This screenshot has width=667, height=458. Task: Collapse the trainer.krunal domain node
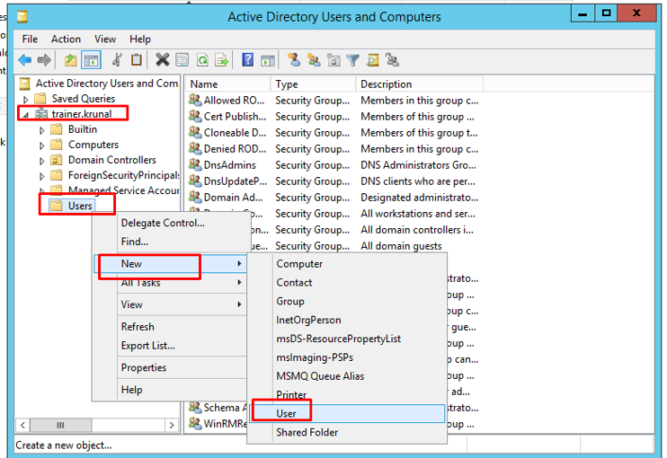[x=26, y=114]
